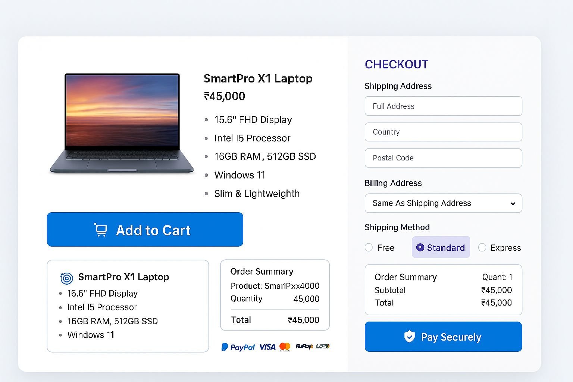Viewport: 573px width, 382px height.
Task: Click the circular target icon beside SmartPro X1 Laptop
Action: coord(66,278)
